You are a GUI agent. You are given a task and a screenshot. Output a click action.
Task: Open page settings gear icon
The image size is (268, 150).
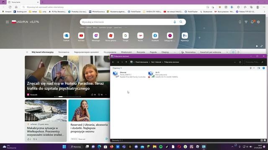tap(258, 22)
